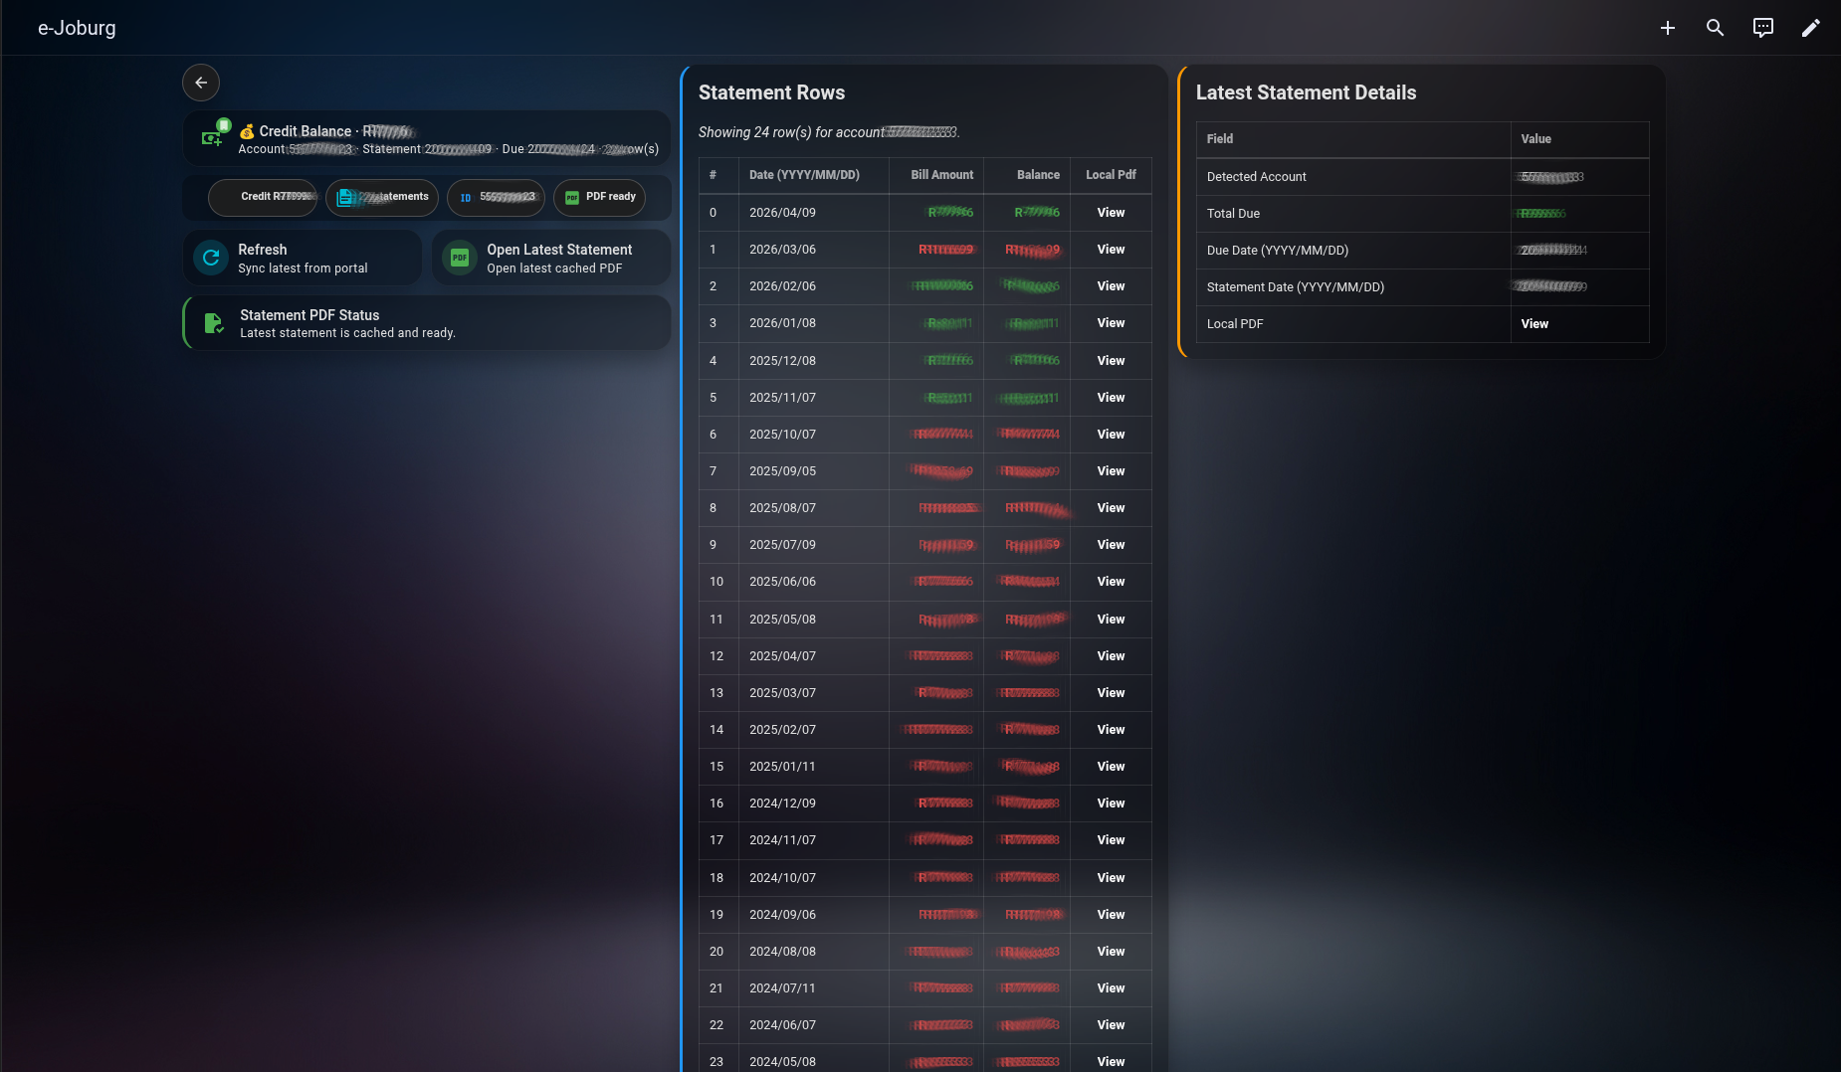Viewport: 1841px width, 1072px height.
Task: View PDF for 2025/12/08 statement
Action: (1111, 361)
